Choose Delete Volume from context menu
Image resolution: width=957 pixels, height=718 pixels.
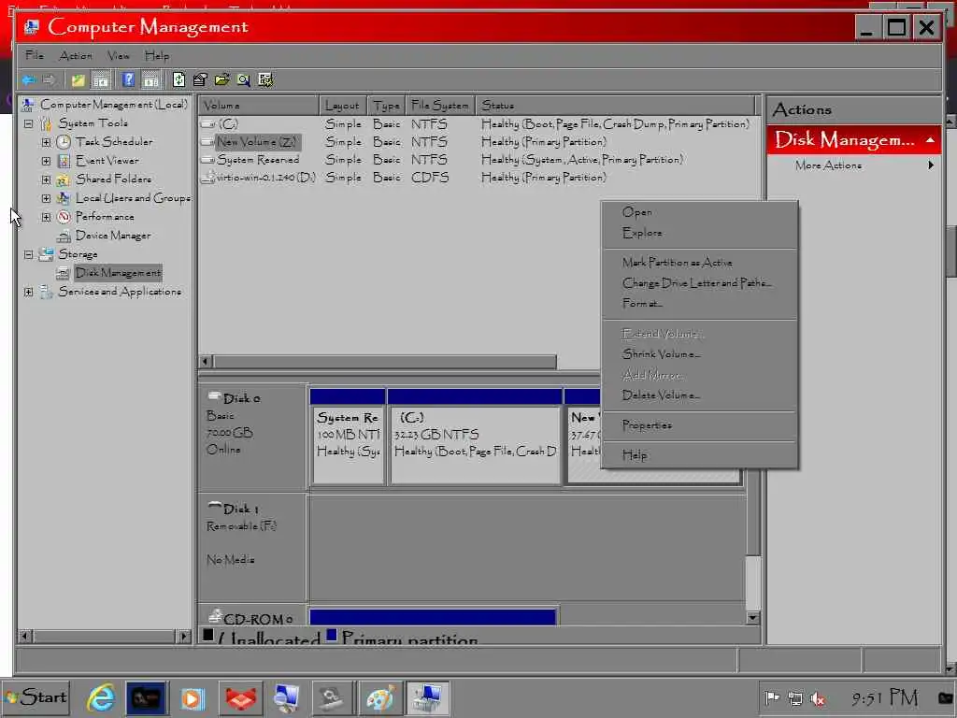699,395
